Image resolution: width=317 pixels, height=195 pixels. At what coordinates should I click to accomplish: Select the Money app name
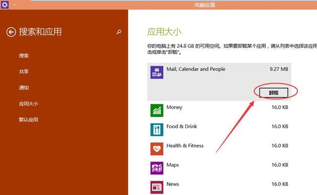tap(174, 107)
